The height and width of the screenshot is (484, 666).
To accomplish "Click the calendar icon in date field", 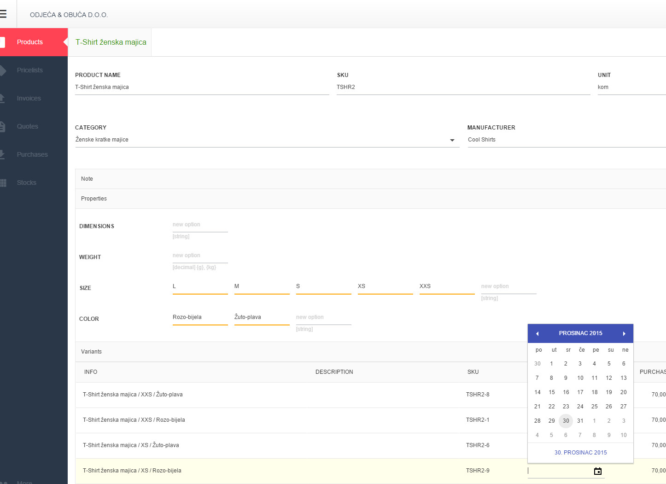I will click(x=598, y=471).
